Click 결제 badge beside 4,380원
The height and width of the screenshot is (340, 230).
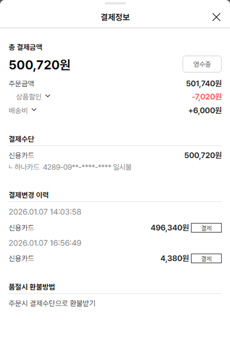(x=206, y=259)
